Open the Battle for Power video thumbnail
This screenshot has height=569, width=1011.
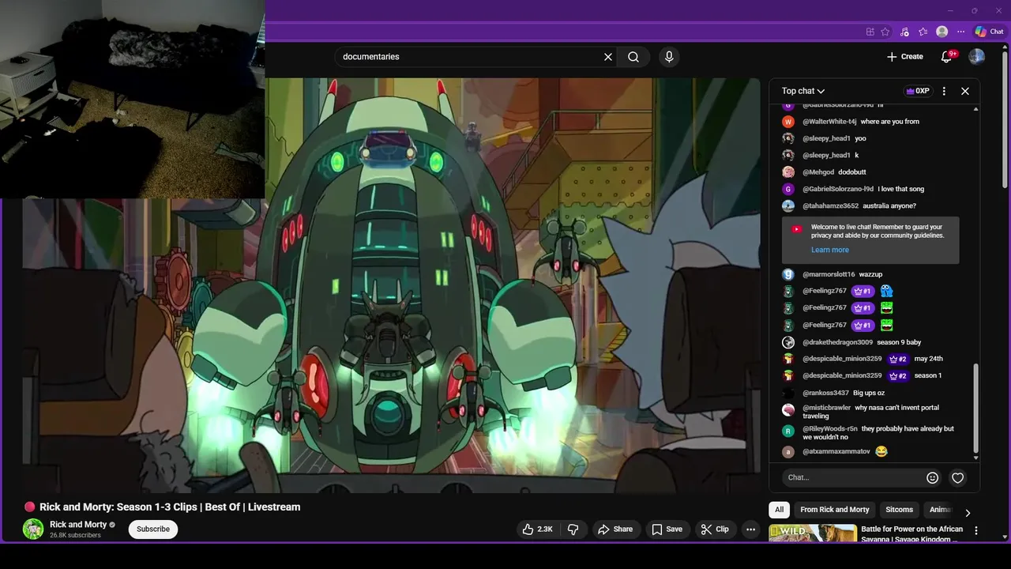(x=813, y=533)
